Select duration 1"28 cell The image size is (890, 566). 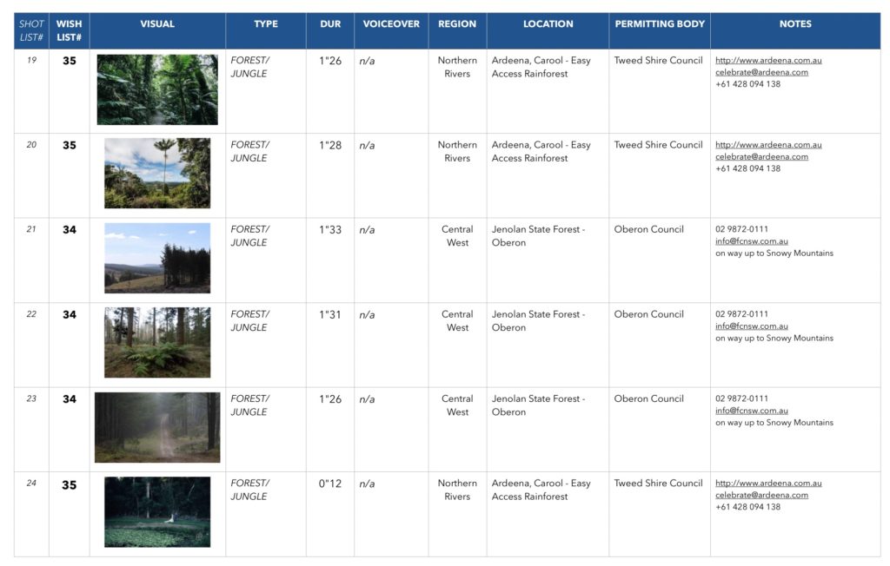pos(330,176)
